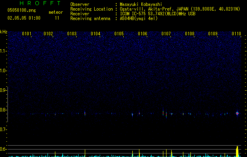This screenshot has height=157, width=247.
Task: Click the 1.0 kHz axis label
Action: pos(3,71)
